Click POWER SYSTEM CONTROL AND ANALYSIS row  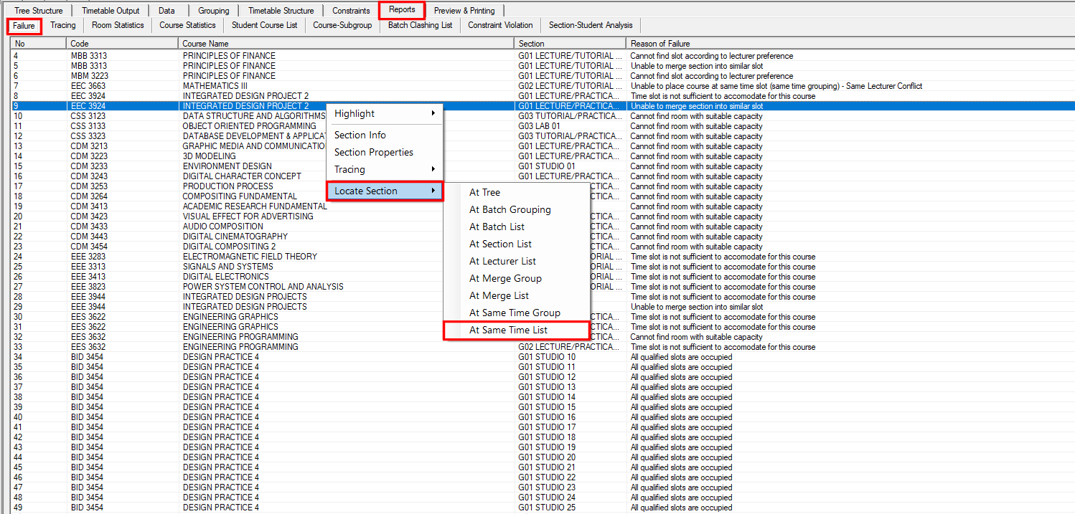click(263, 287)
